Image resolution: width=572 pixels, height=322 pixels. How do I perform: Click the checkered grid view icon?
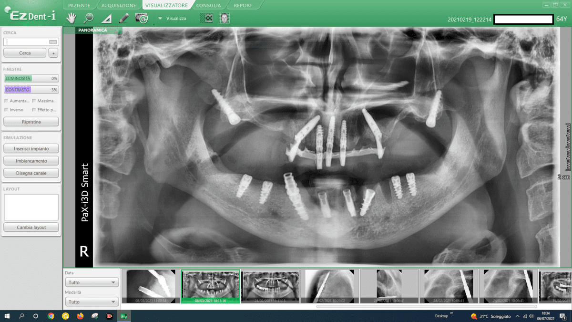pos(207,18)
